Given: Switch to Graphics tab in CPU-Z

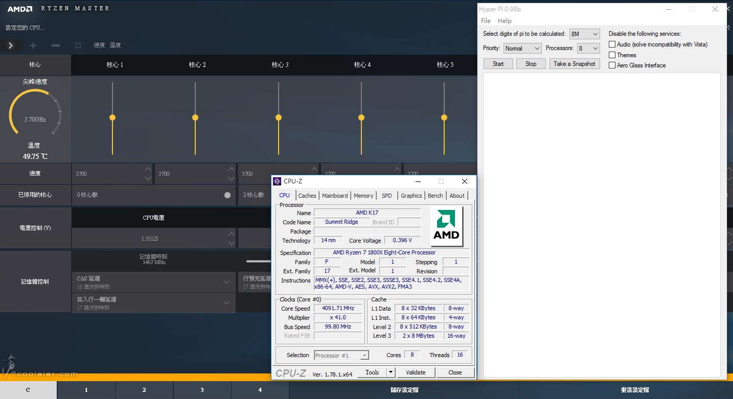Looking at the screenshot, I should [x=411, y=196].
